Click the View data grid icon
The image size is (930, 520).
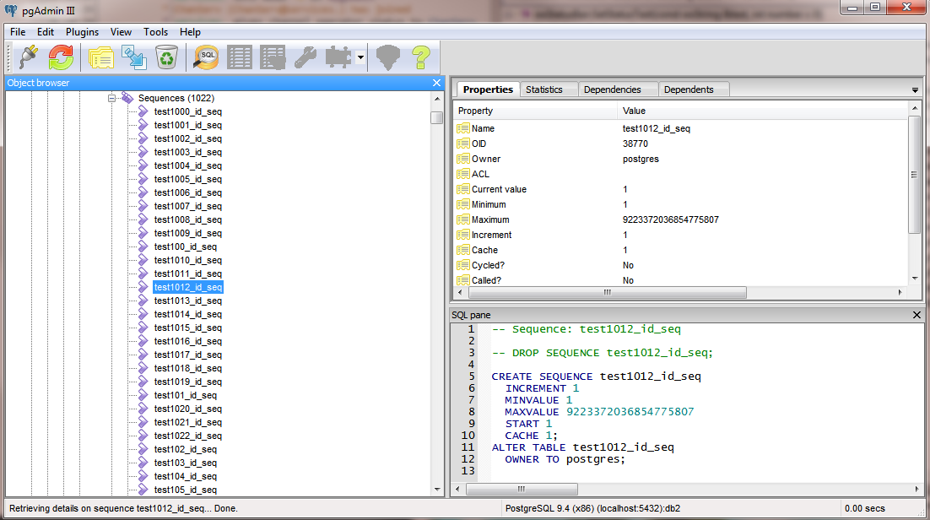[x=240, y=57]
